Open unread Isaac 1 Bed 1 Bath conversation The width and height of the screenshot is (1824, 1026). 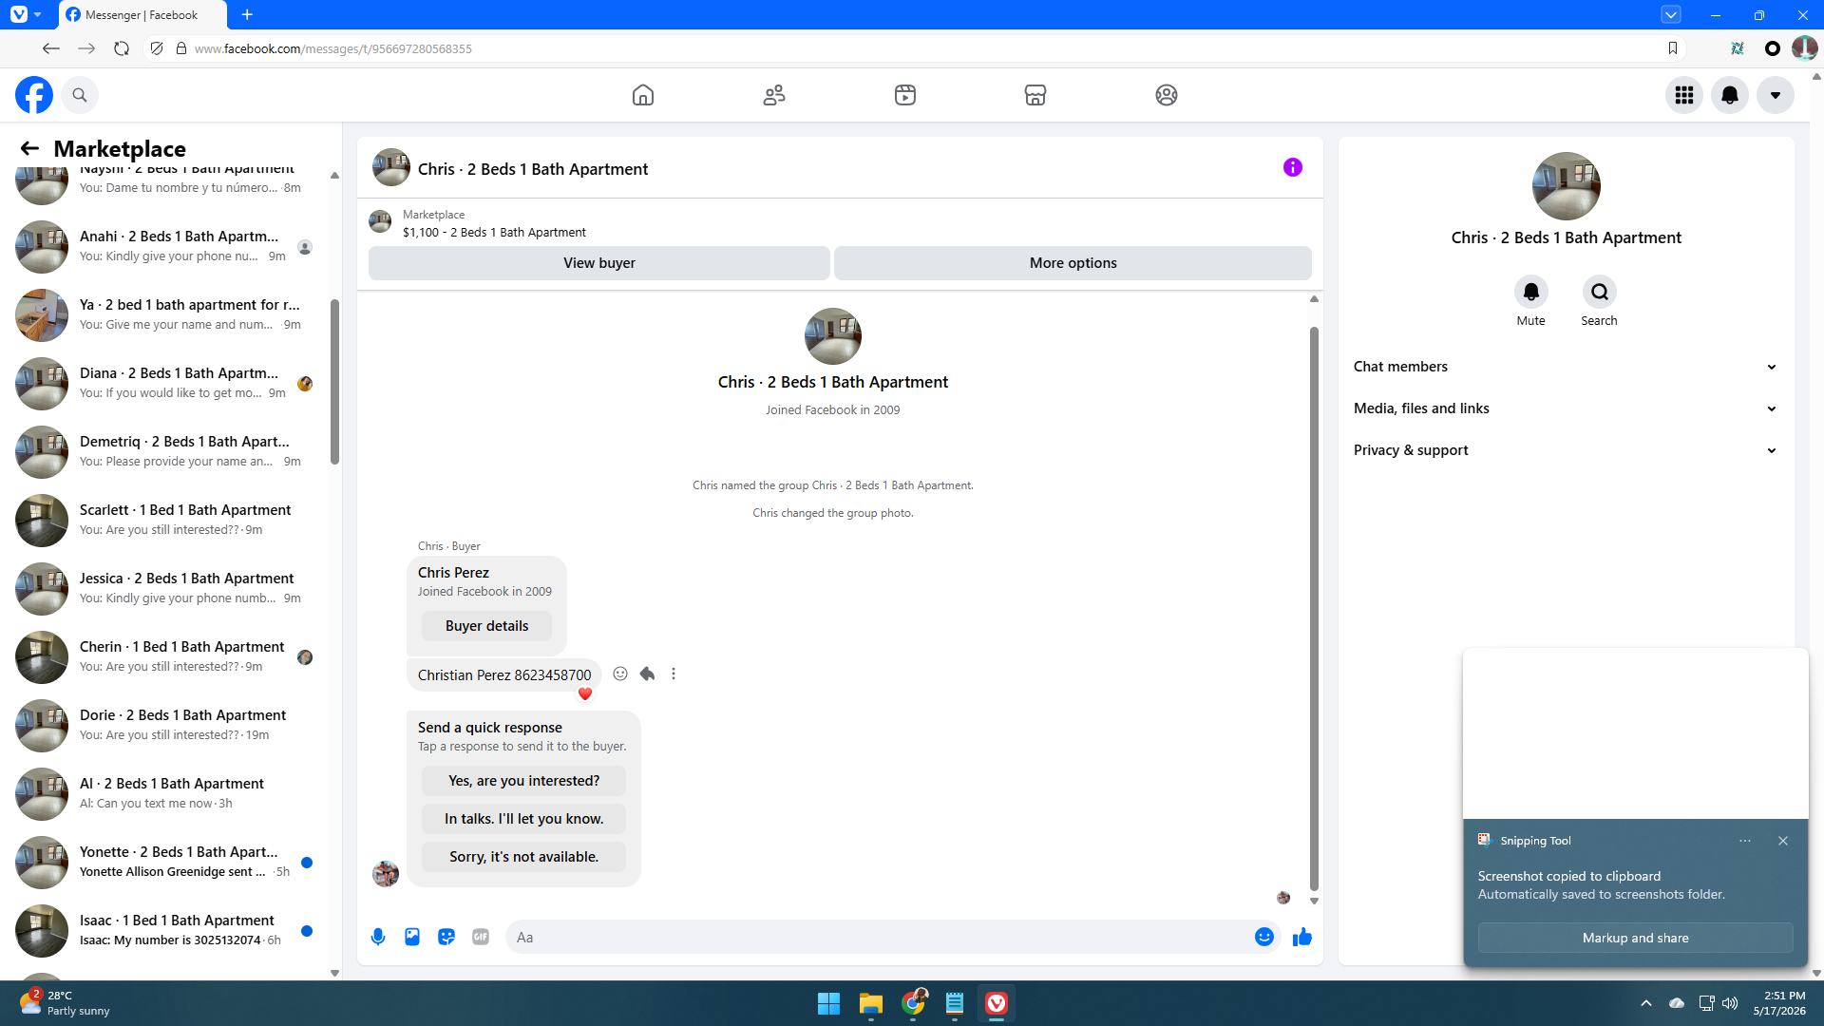(x=167, y=931)
